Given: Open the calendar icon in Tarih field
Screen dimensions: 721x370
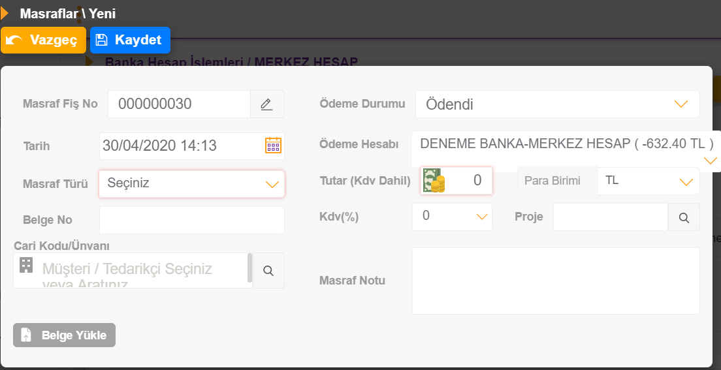Looking at the screenshot, I should [273, 146].
